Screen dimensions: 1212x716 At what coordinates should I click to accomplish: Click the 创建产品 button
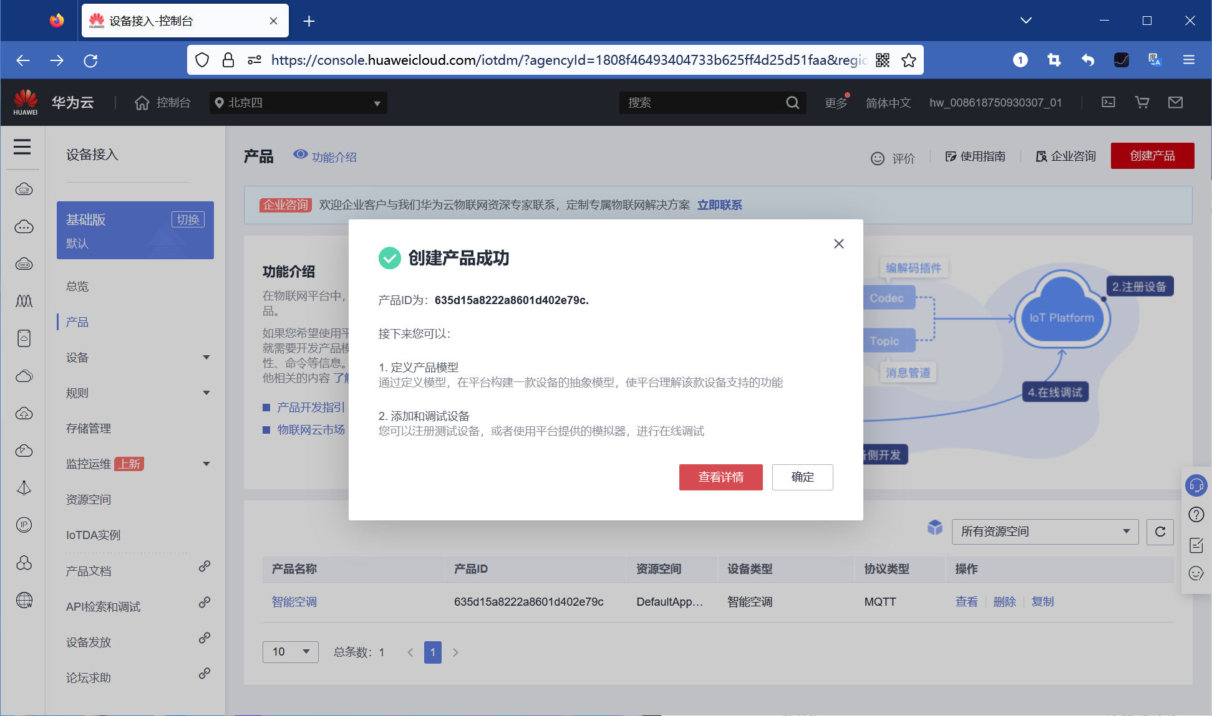tap(1152, 156)
